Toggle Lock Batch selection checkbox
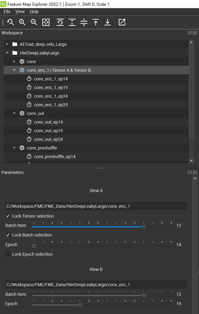The height and width of the screenshot is (314, 199). 8,235
